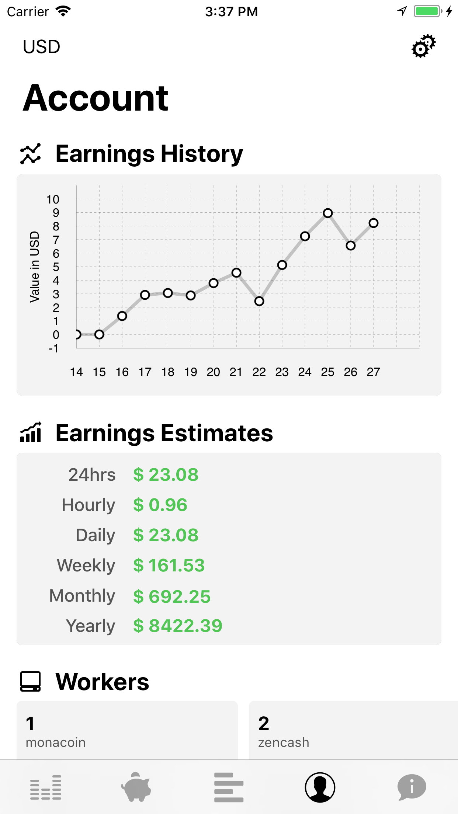Tap the Weekly estimate $ 161.53

169,566
